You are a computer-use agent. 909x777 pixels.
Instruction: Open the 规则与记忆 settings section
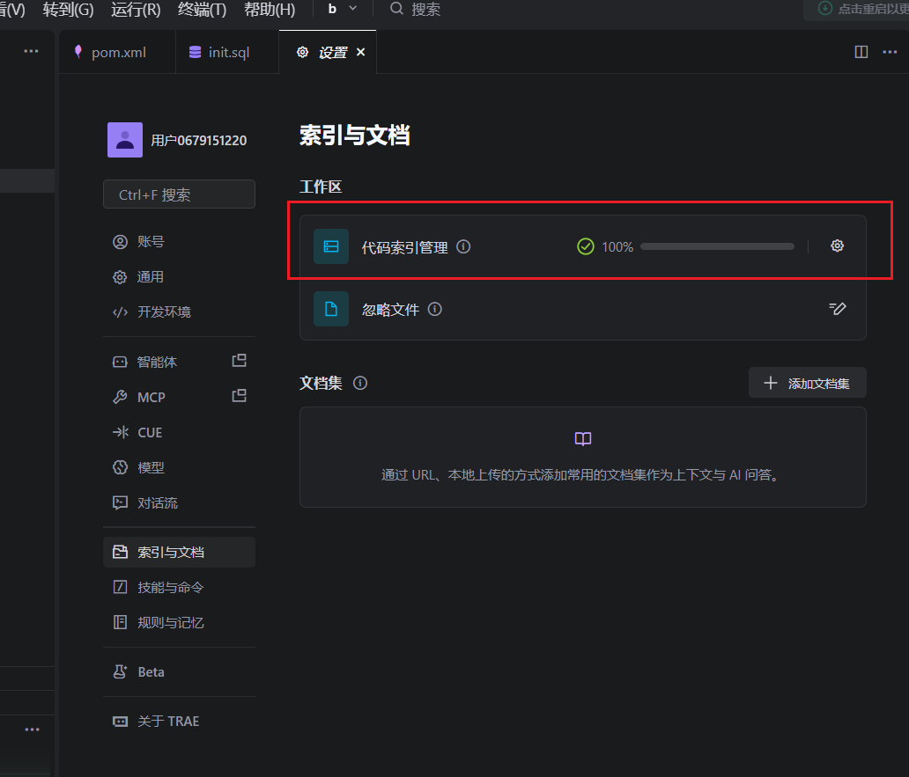click(x=179, y=622)
